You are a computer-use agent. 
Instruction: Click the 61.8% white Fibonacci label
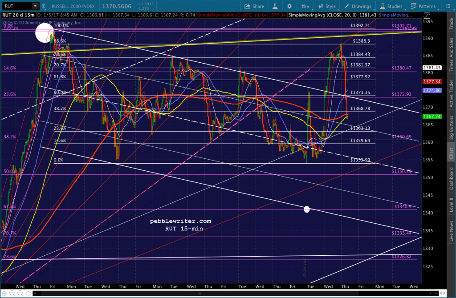pyautogui.click(x=60, y=77)
